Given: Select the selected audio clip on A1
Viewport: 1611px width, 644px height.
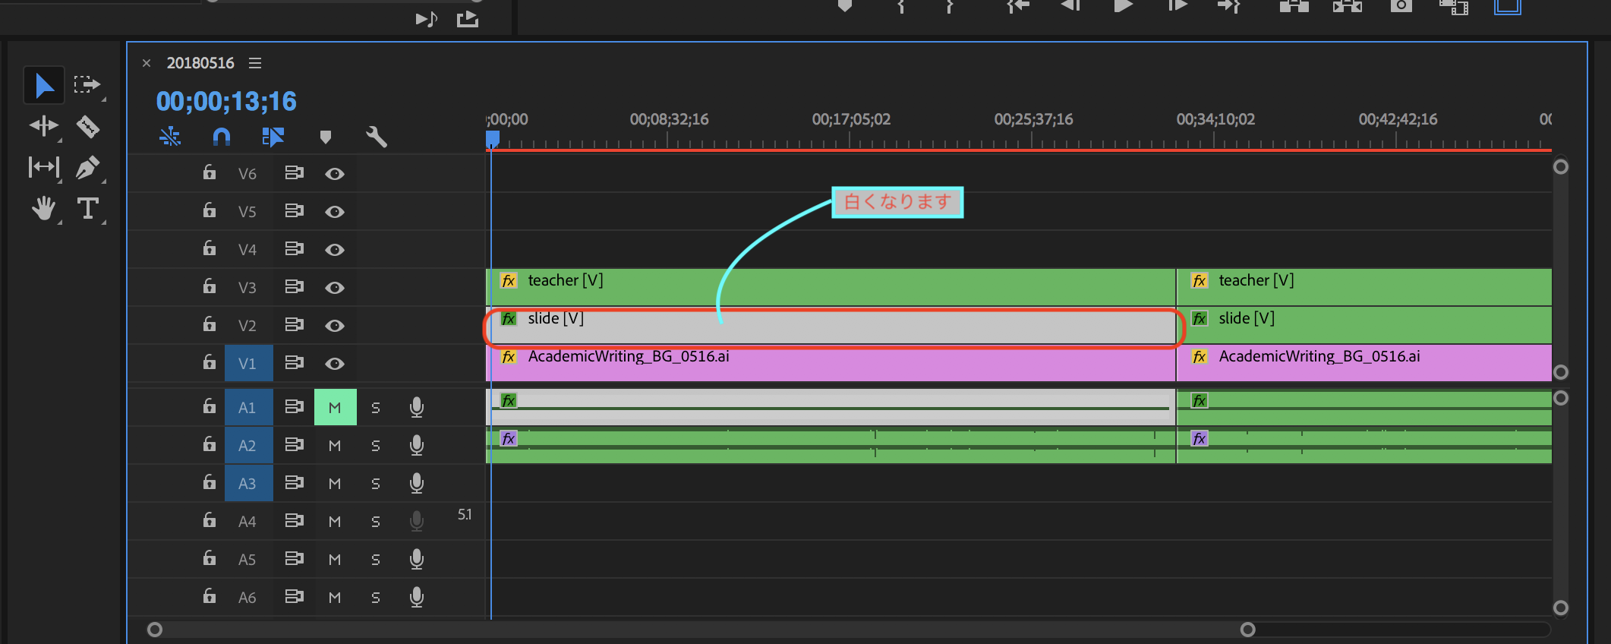Looking at the screenshot, I should click(831, 408).
